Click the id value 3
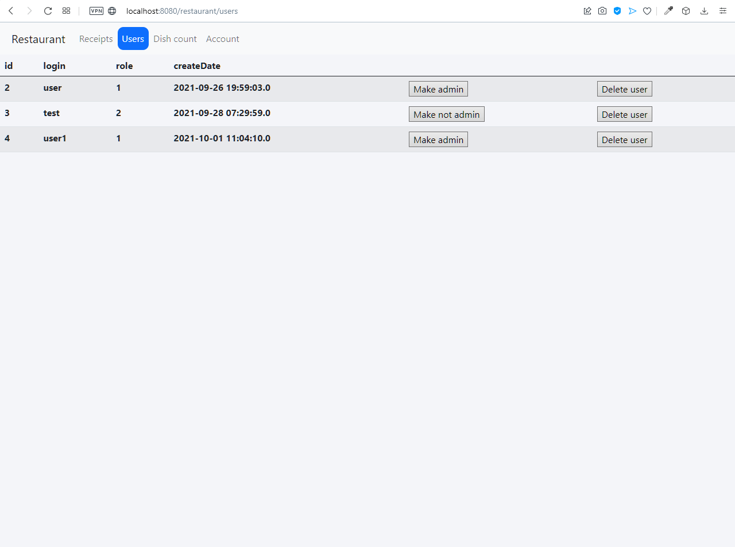Viewport: 735px width, 547px height. pos(7,113)
